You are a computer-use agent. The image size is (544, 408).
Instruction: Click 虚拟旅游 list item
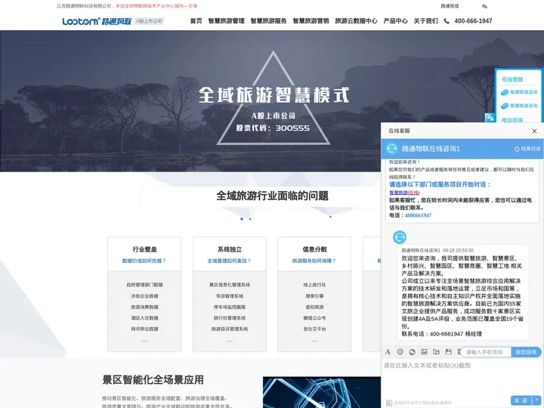tap(314, 307)
